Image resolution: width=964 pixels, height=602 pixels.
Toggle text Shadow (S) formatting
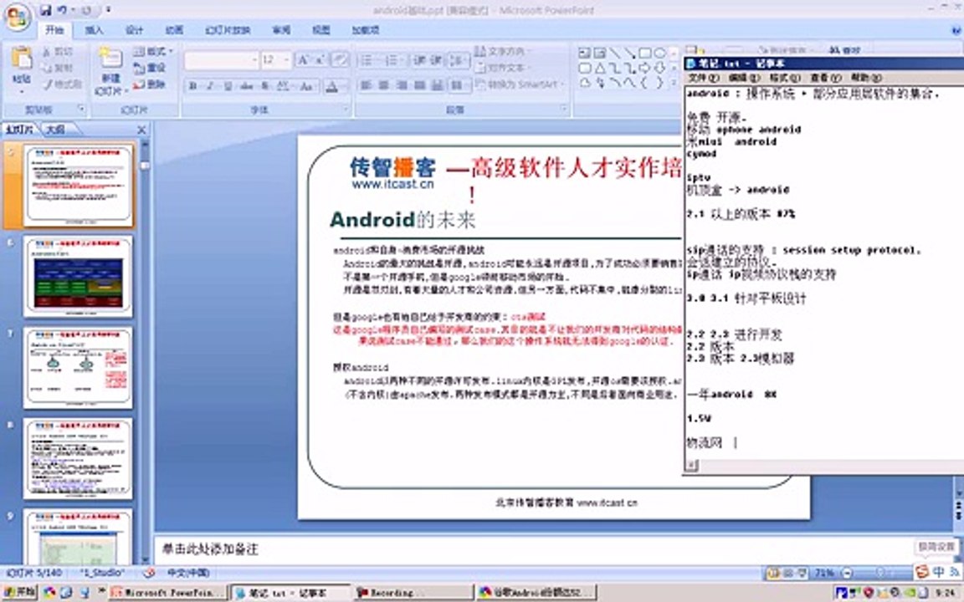click(x=265, y=86)
